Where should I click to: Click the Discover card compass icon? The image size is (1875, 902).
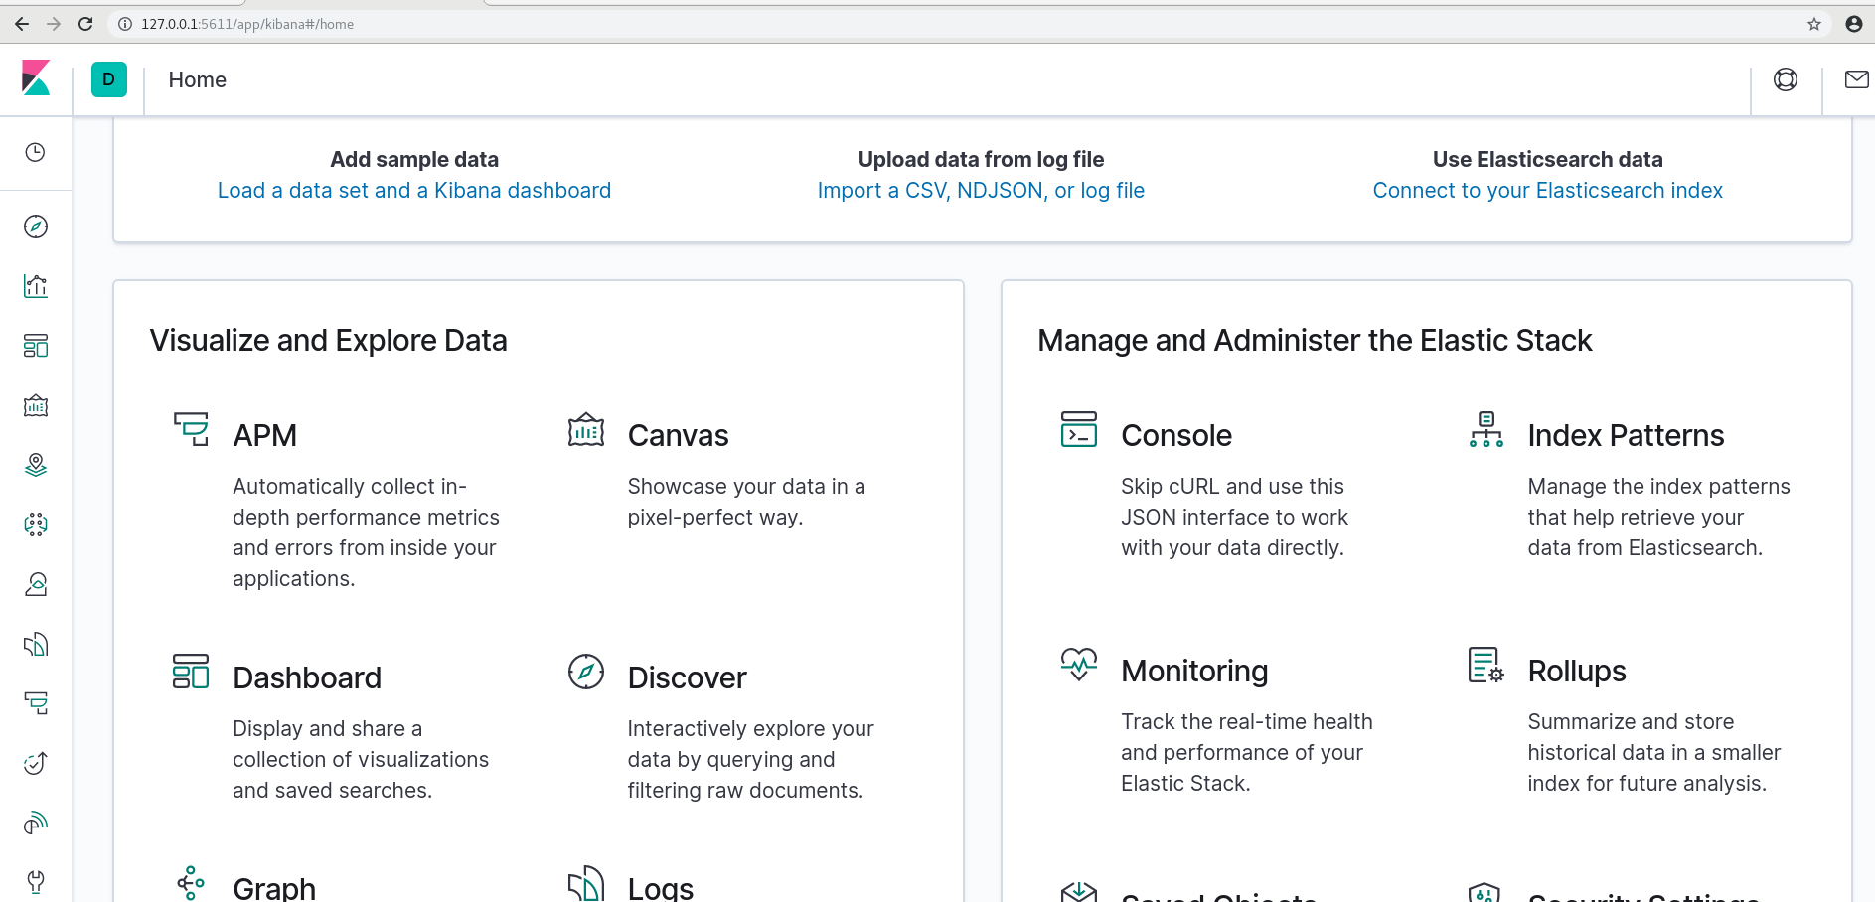point(586,672)
